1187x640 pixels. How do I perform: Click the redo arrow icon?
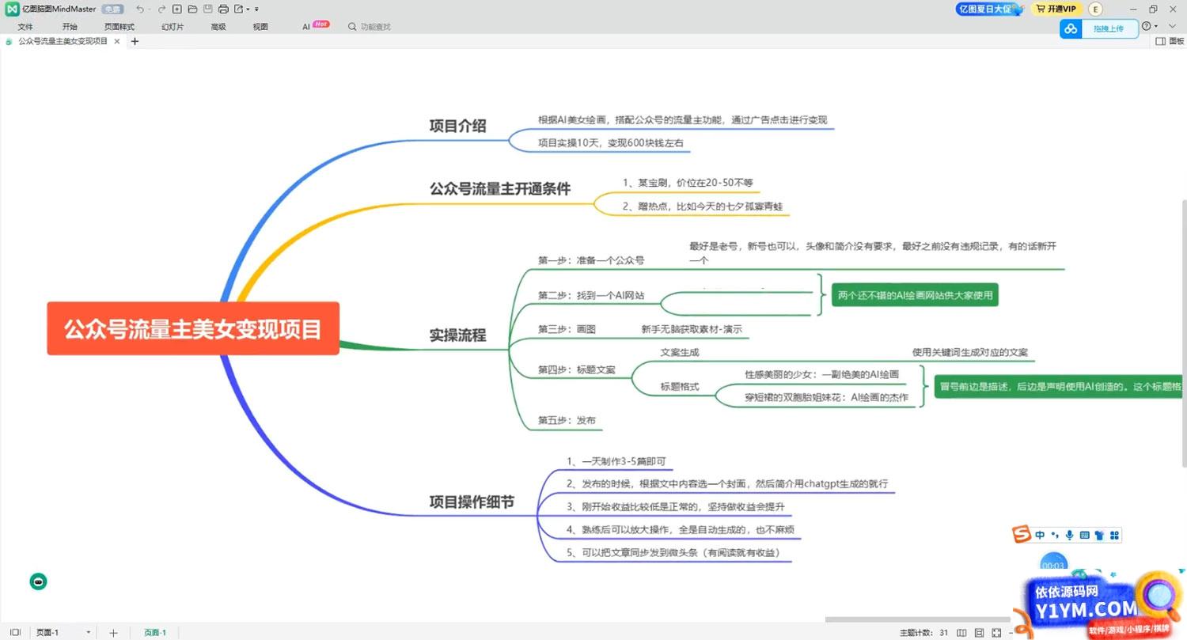pos(161,9)
